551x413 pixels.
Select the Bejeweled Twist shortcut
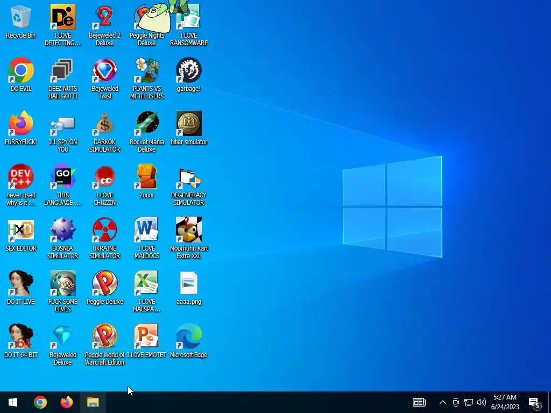pyautogui.click(x=105, y=79)
